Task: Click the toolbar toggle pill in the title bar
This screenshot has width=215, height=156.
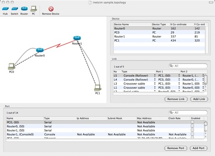Action: [x=211, y=2]
